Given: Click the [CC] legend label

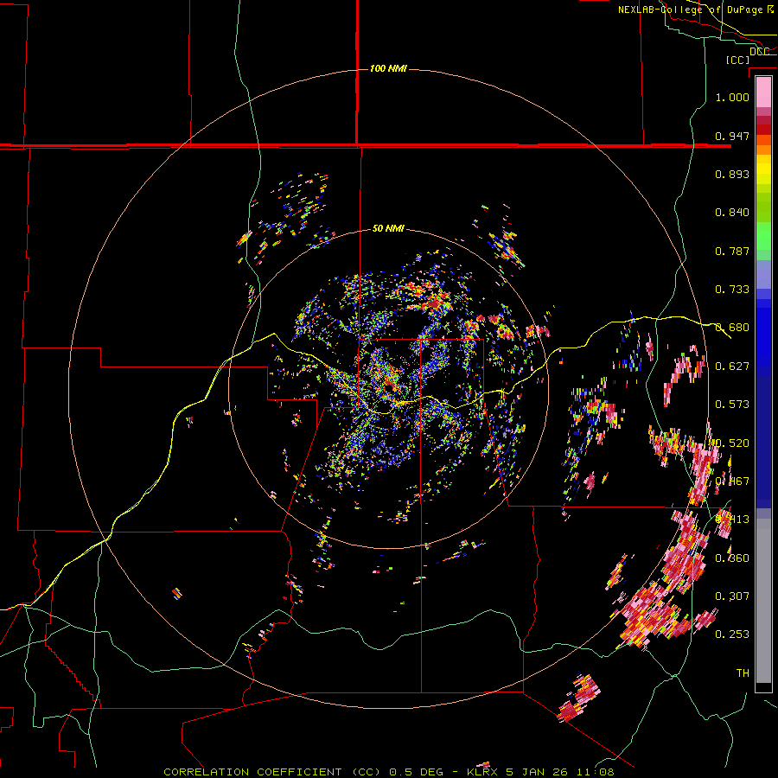Looking at the screenshot, I should [x=737, y=60].
